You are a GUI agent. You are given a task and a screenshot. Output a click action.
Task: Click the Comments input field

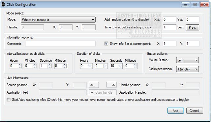pos(60,44)
